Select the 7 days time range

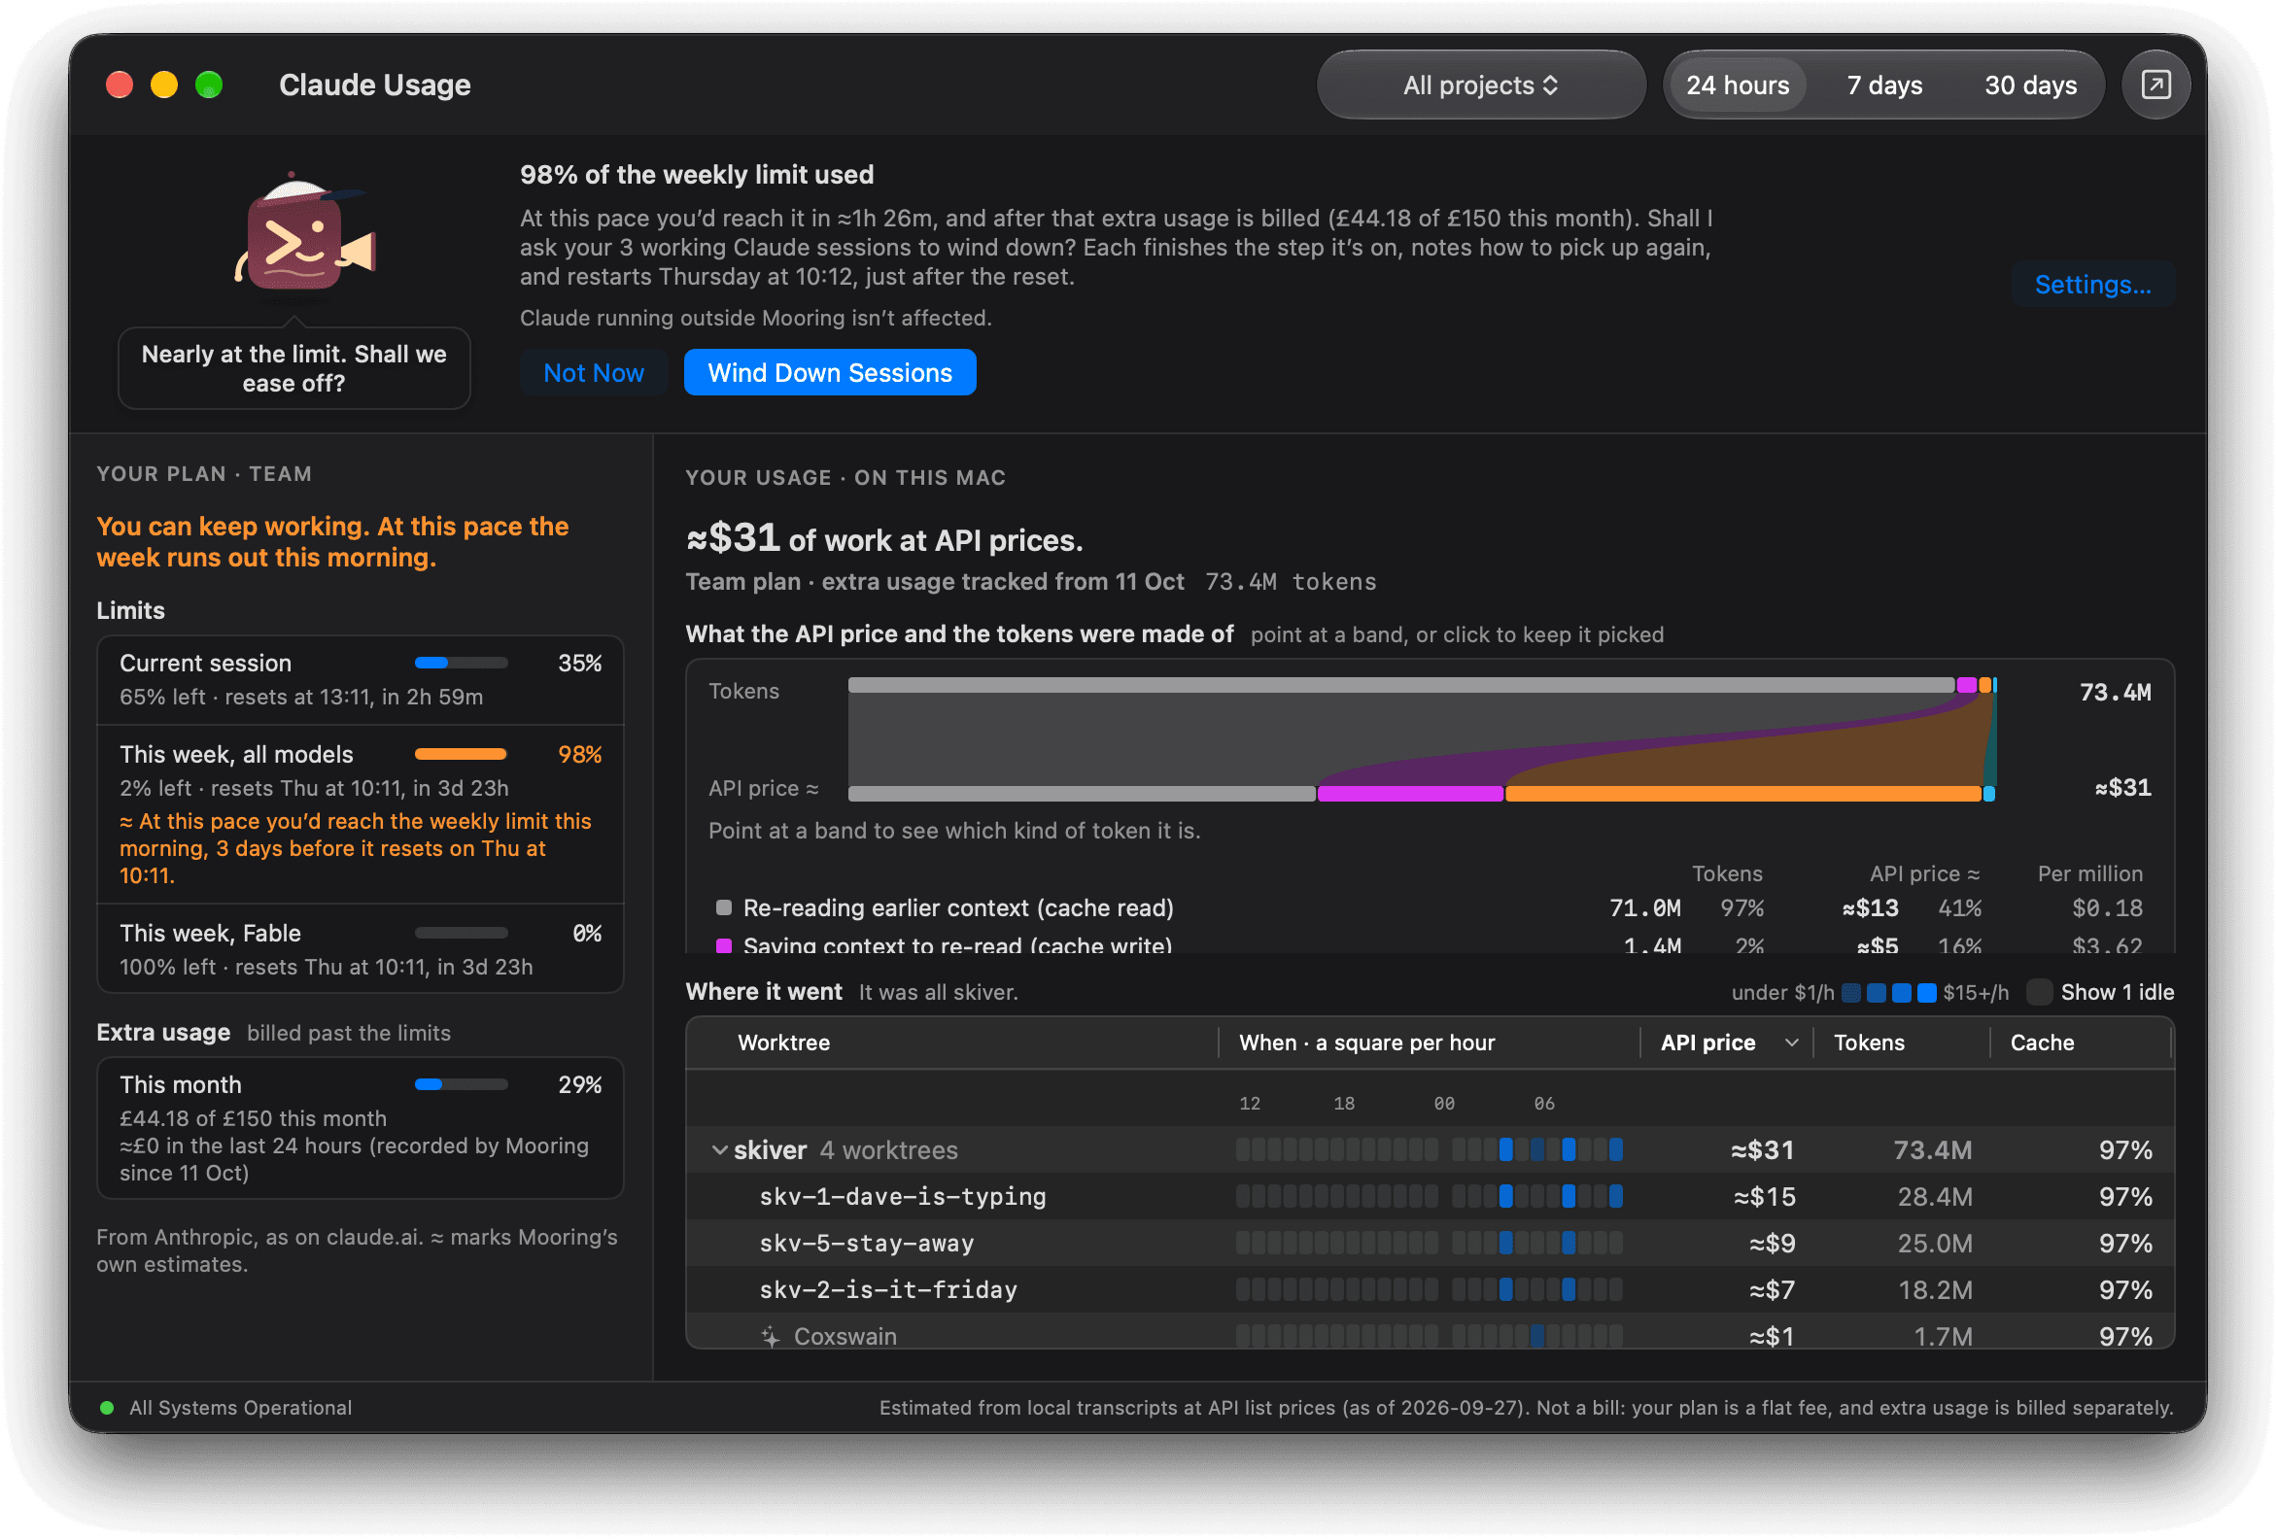[1883, 85]
